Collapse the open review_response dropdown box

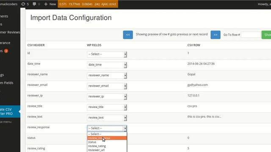[107, 128]
